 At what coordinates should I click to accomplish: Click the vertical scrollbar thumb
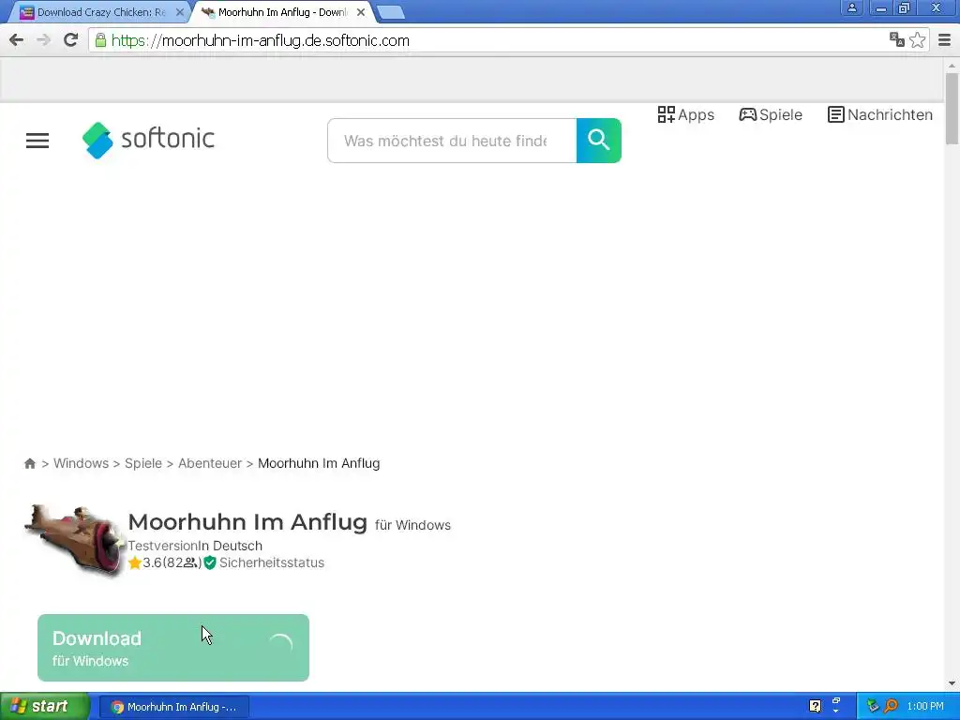pos(952,109)
